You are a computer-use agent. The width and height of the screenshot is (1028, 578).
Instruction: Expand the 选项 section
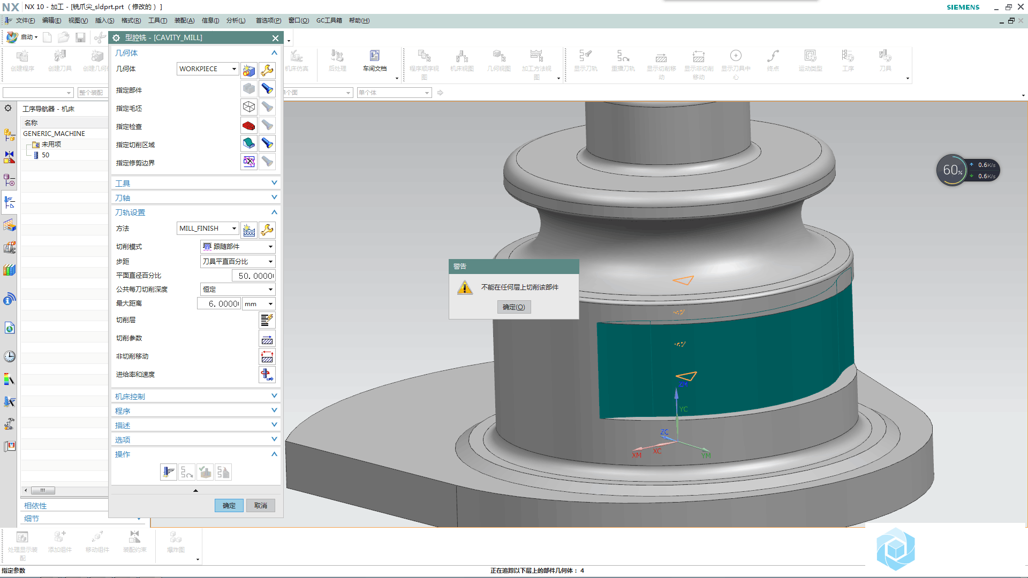(195, 439)
